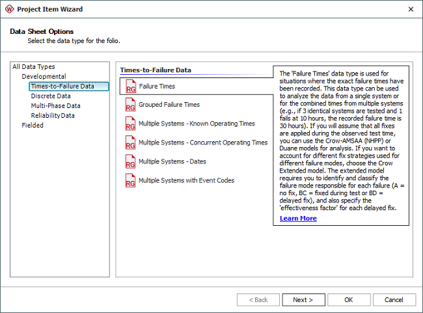Click RG icon for Multiple Systems Event Codes

(129, 180)
